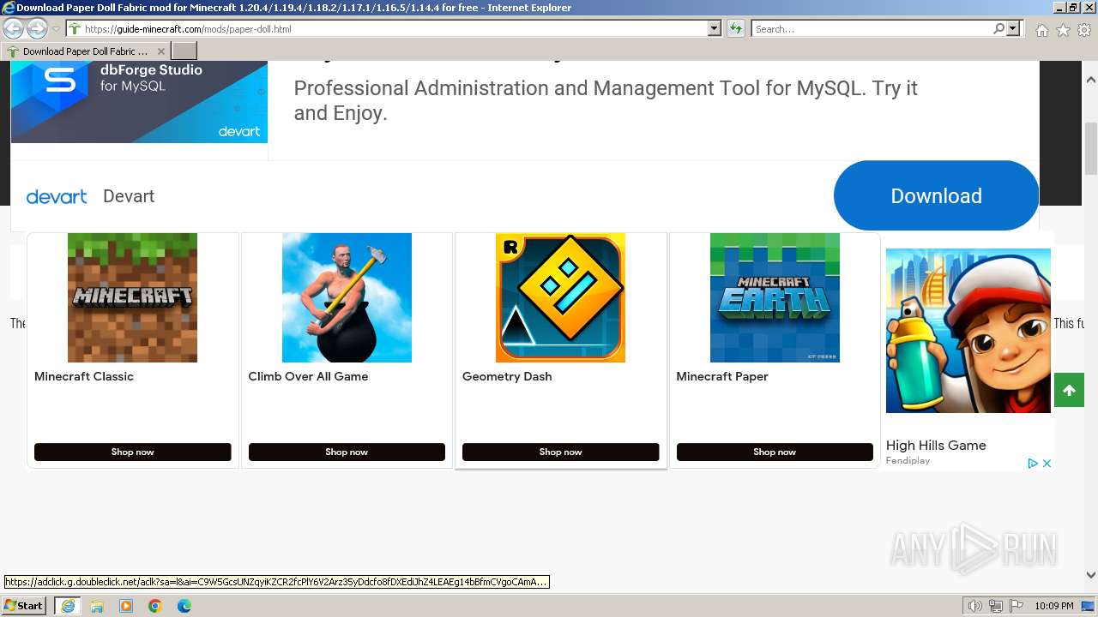Screen dimensions: 1098x617
Task: Click the Climb Over All Game title text
Action: (308, 376)
